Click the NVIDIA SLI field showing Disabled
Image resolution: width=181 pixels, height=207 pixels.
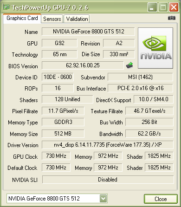(x=108, y=180)
